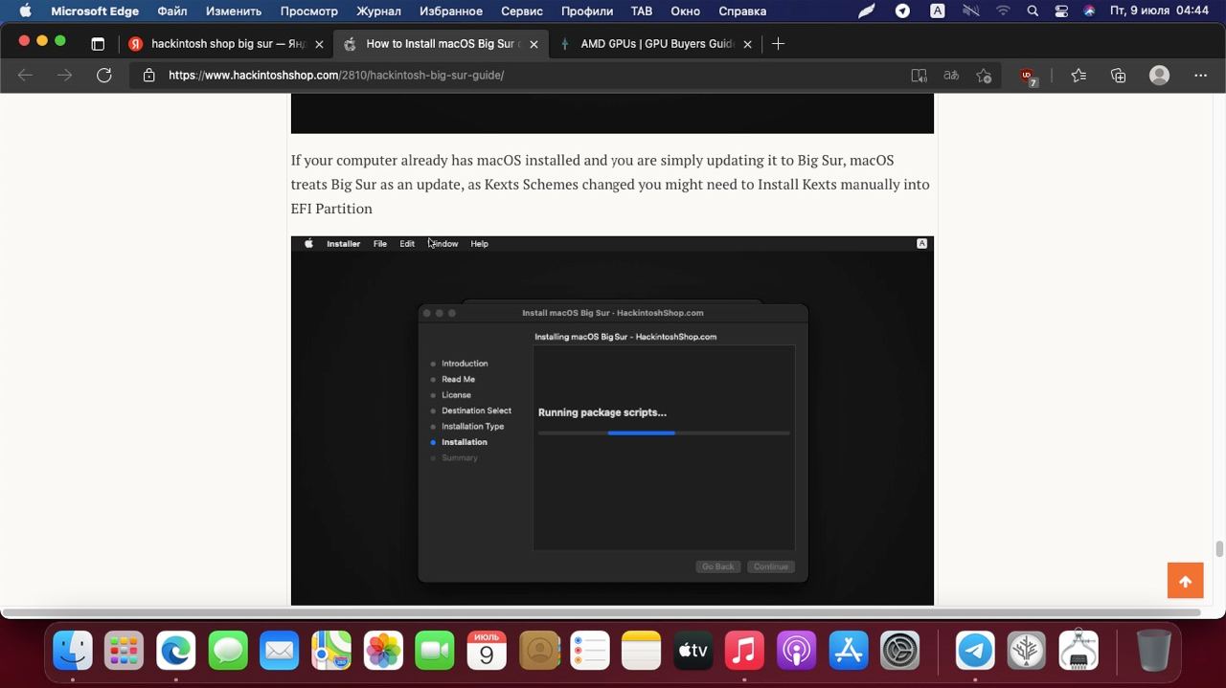The height and width of the screenshot is (688, 1226).
Task: Add this page to favorites
Action: click(984, 75)
